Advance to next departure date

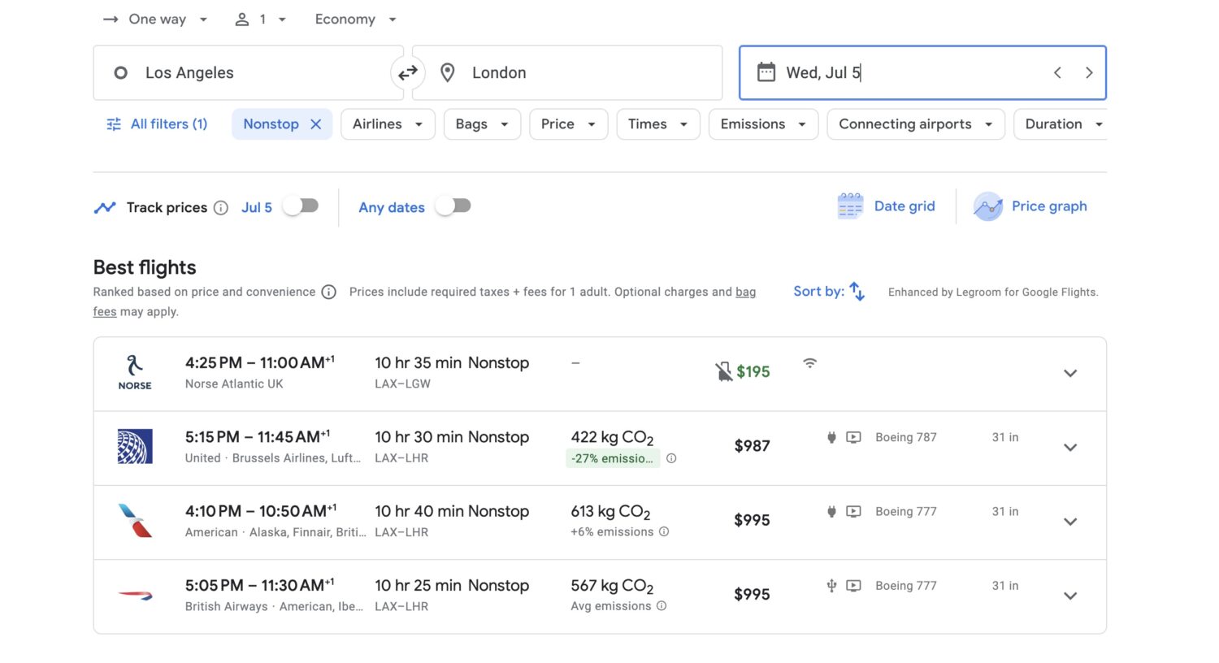tap(1089, 73)
